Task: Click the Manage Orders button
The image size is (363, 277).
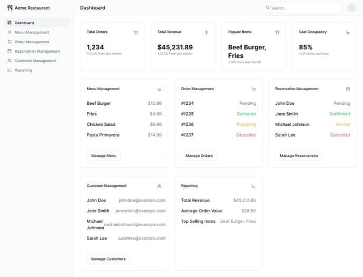Action: (199, 156)
